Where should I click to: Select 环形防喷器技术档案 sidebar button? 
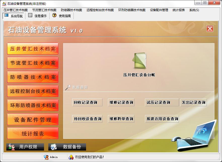pyautogui.click(x=33, y=105)
